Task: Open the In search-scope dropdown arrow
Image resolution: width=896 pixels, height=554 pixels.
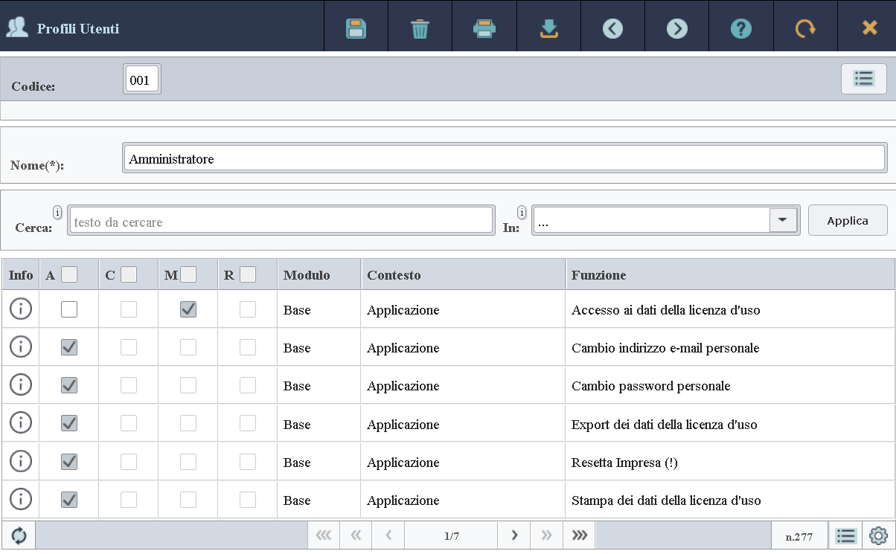Action: [x=783, y=220]
